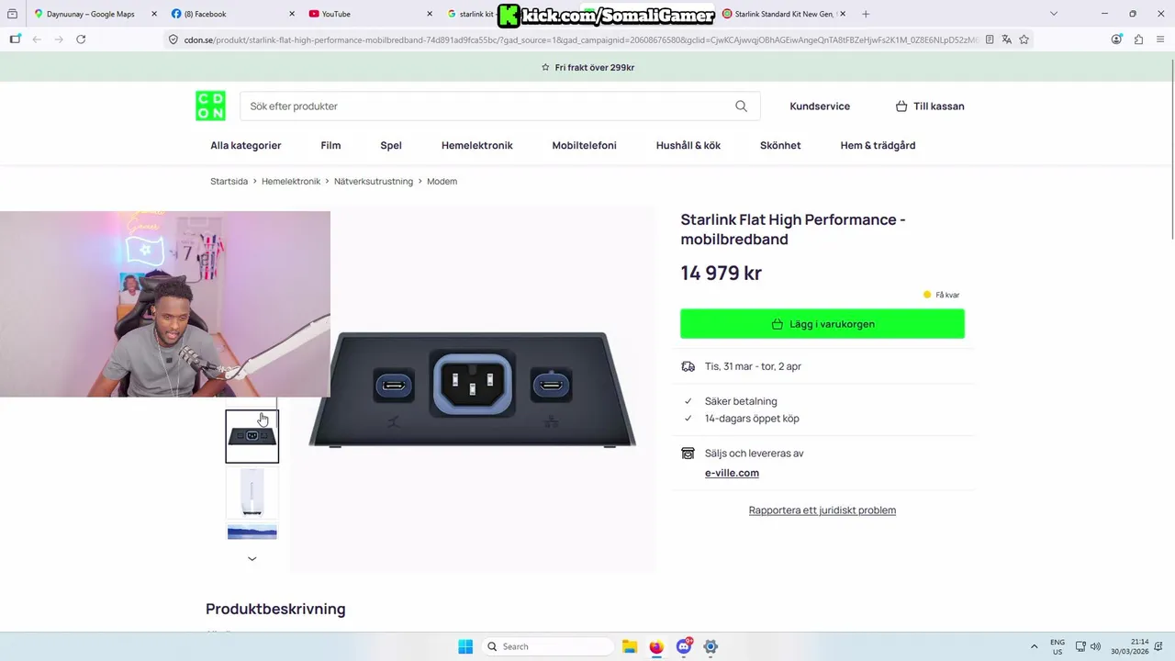The image size is (1175, 661).
Task: Click the CDON logo
Action: pos(210,106)
